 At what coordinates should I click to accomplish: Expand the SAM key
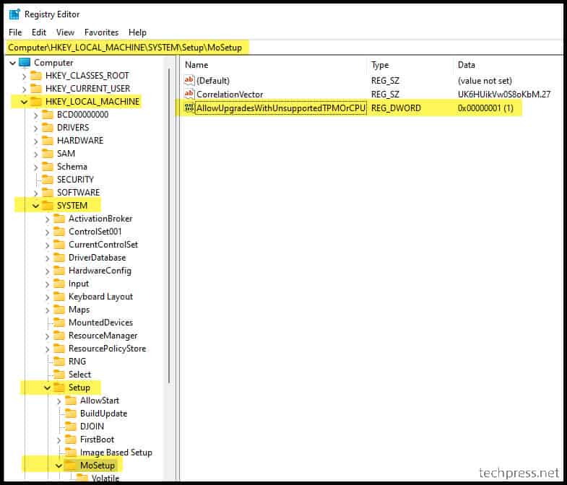36,154
